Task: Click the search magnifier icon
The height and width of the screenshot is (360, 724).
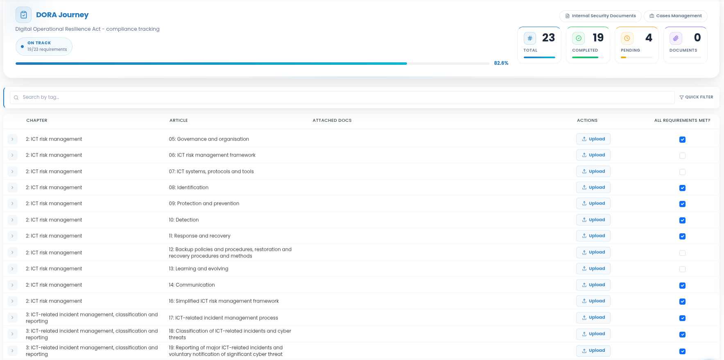Action: [16, 98]
